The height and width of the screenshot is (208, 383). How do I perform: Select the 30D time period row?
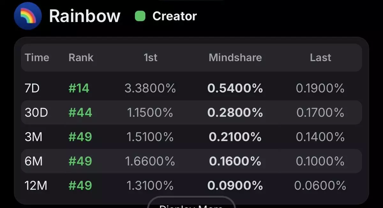(36, 112)
